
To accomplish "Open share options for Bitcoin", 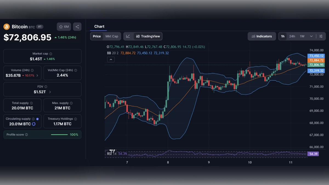I will click(77, 27).
